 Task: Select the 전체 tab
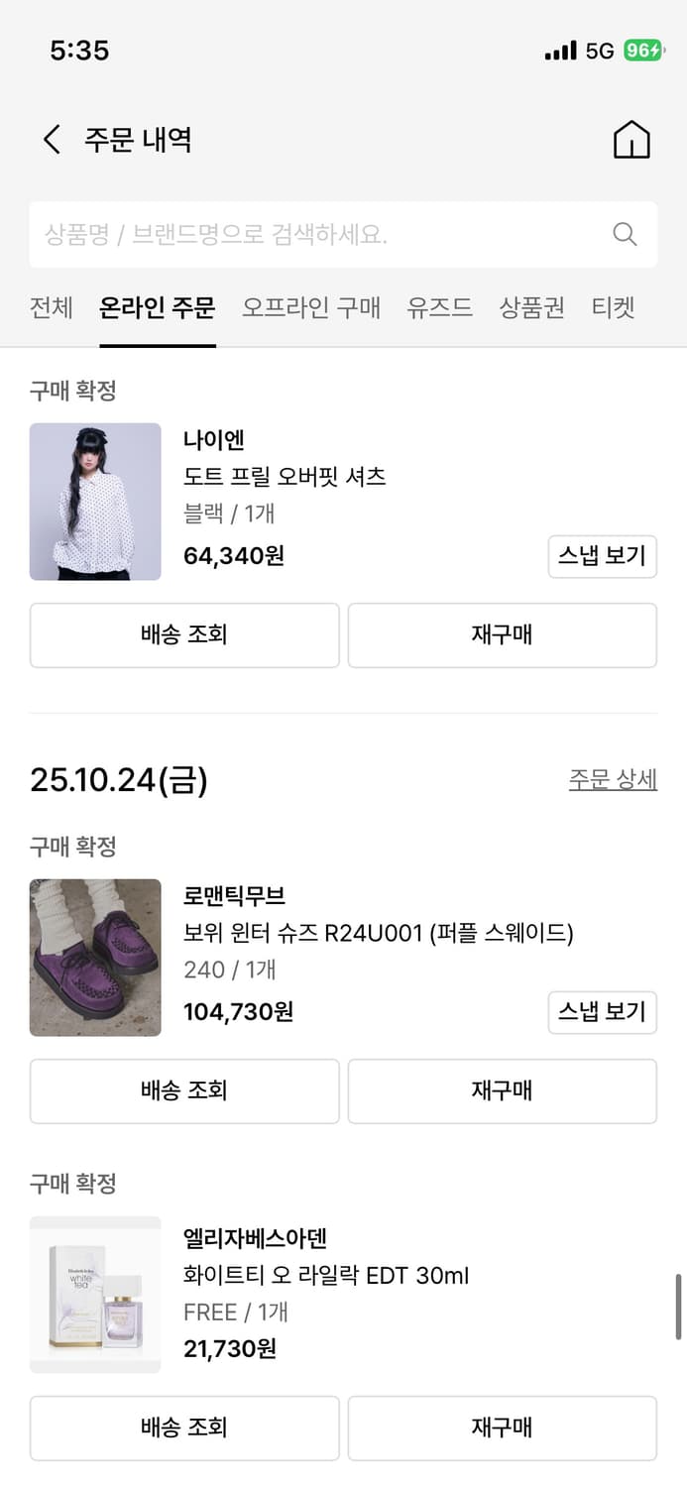51,308
